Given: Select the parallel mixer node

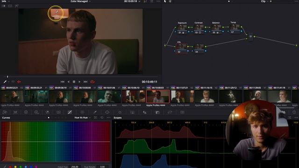Looking at the screenshot, I should click(x=250, y=36).
